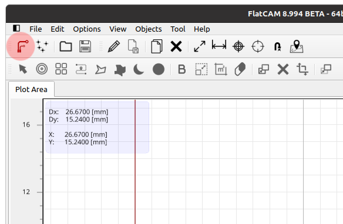Click the thin X Delete shape icon

[x=283, y=69]
